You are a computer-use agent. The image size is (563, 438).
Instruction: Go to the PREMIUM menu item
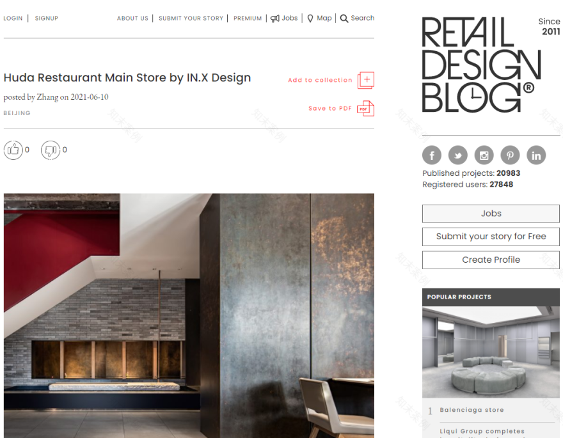click(248, 19)
